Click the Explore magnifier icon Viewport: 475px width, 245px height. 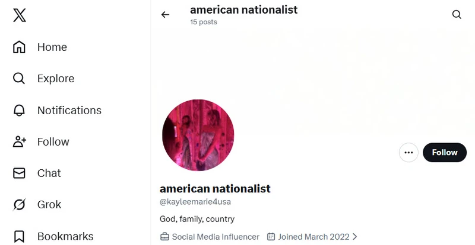pyautogui.click(x=20, y=79)
